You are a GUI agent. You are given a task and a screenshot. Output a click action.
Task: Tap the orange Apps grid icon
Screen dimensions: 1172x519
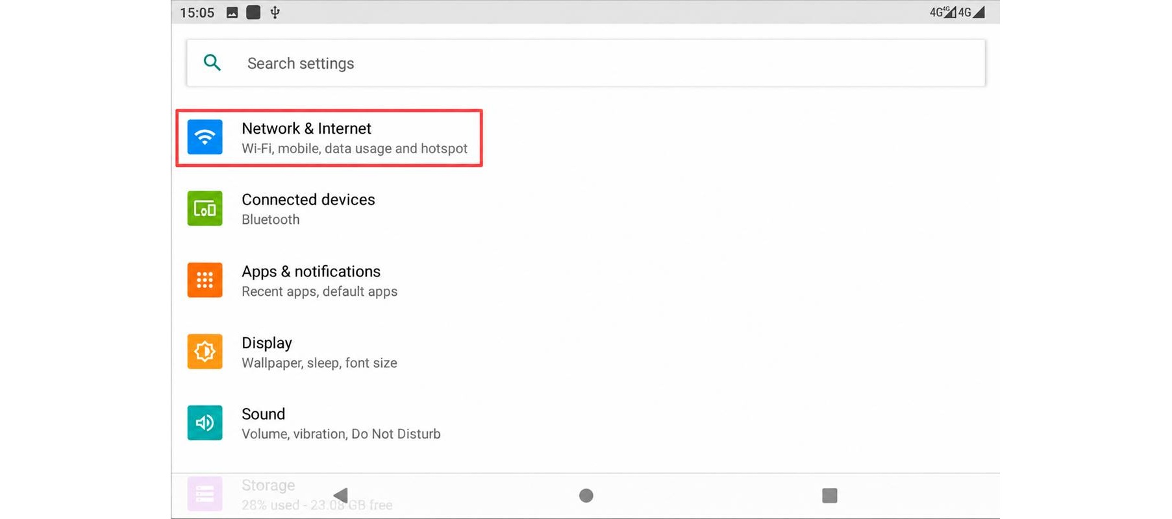tap(205, 280)
